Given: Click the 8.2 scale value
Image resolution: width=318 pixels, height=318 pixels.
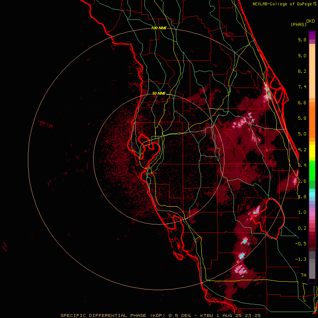Looking at the screenshot, I should (302, 71).
